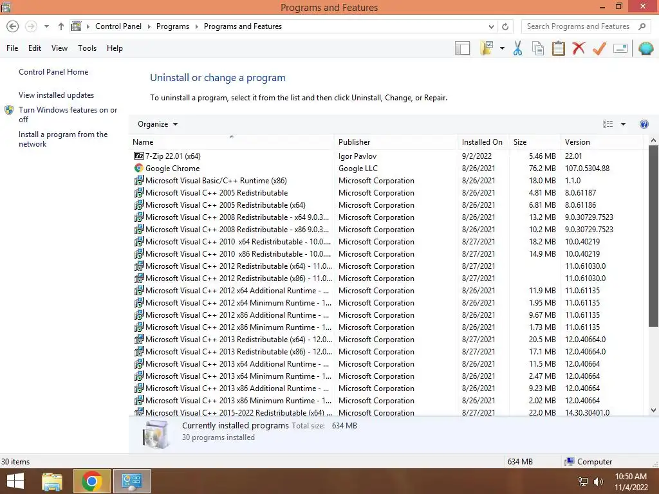This screenshot has height=494, width=659.
Task: Click the 7-Zip row icon
Action: click(x=139, y=156)
